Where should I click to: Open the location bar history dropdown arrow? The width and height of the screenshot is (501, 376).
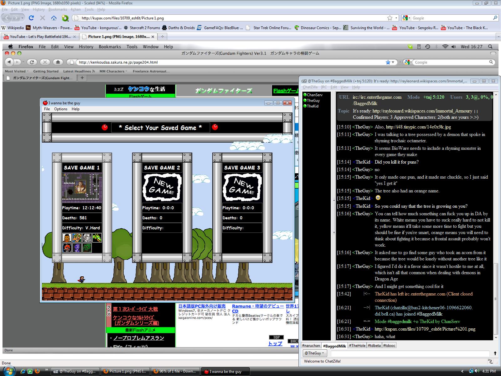click(x=396, y=18)
